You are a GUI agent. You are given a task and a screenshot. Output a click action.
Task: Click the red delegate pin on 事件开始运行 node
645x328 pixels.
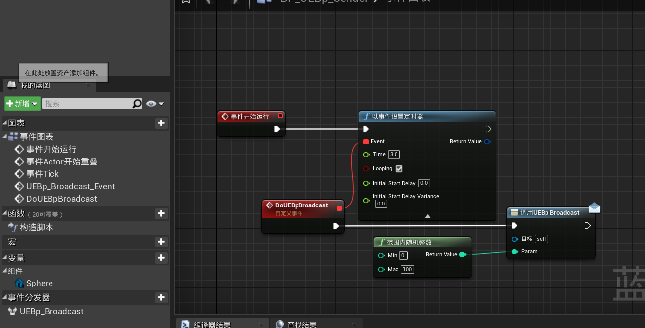click(x=280, y=116)
